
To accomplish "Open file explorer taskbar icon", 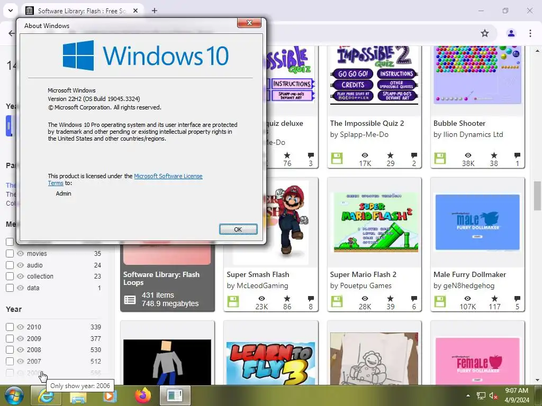I will [x=78, y=397].
